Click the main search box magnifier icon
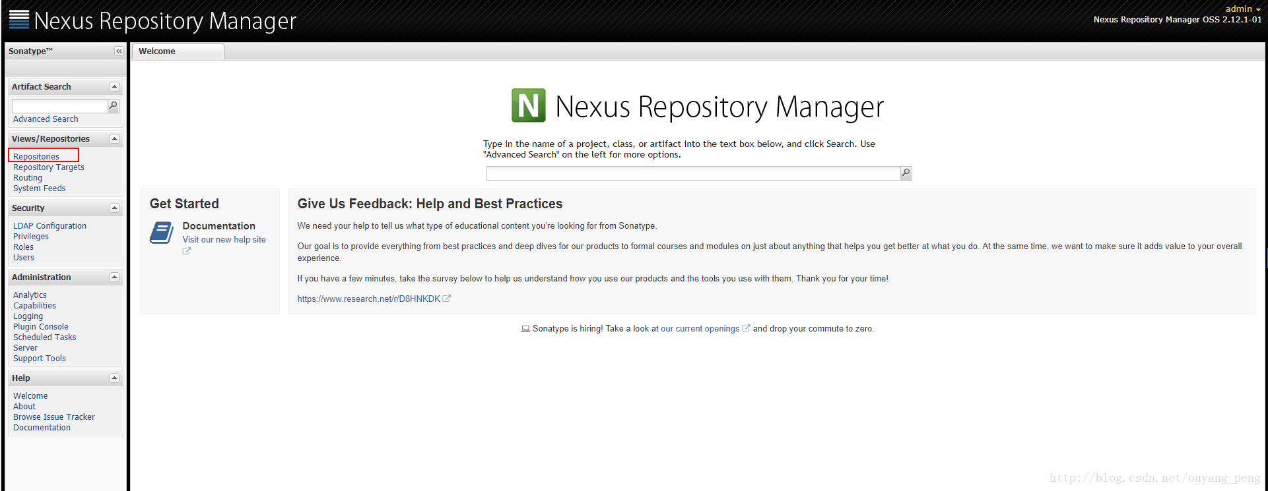The width and height of the screenshot is (1268, 491). click(x=906, y=173)
